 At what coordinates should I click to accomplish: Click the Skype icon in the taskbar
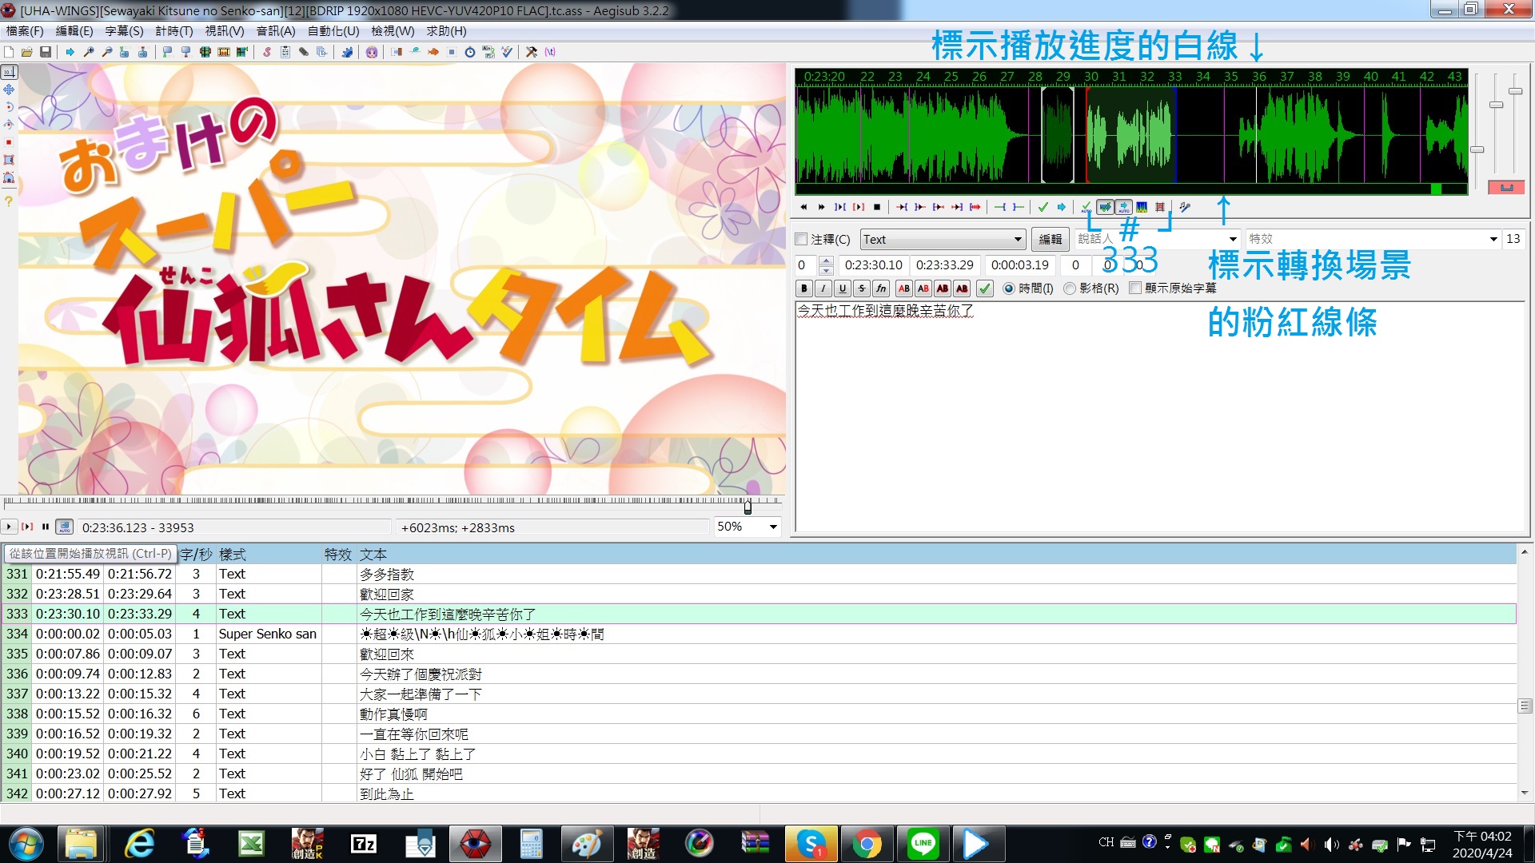pos(811,844)
